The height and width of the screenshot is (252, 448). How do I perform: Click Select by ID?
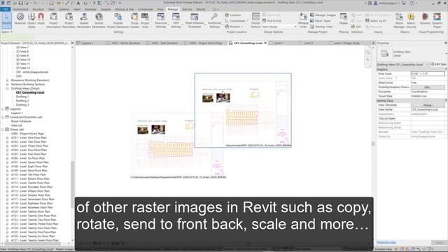point(375,21)
